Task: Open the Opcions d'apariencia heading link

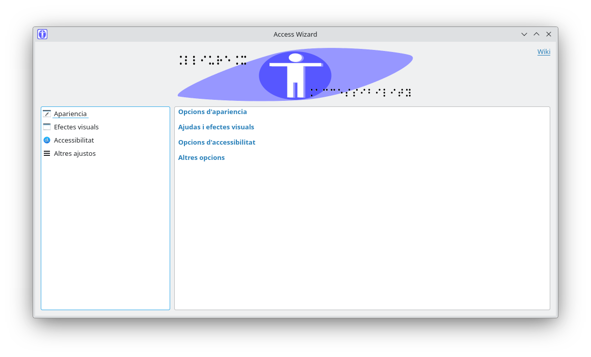Action: (x=212, y=112)
